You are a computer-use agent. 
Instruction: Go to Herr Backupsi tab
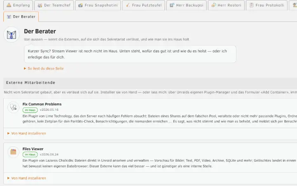[x=186, y=5]
